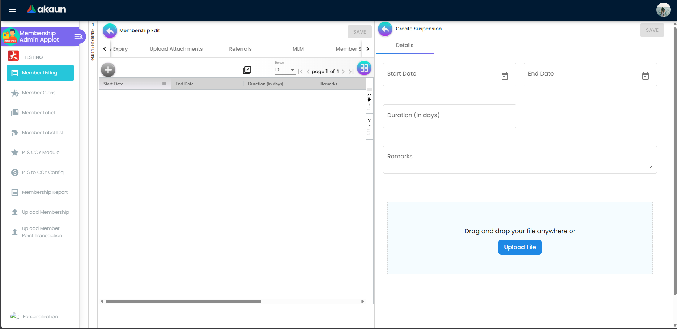
Task: Click the right scroll arrow of the table scrollbar
Action: 362,301
